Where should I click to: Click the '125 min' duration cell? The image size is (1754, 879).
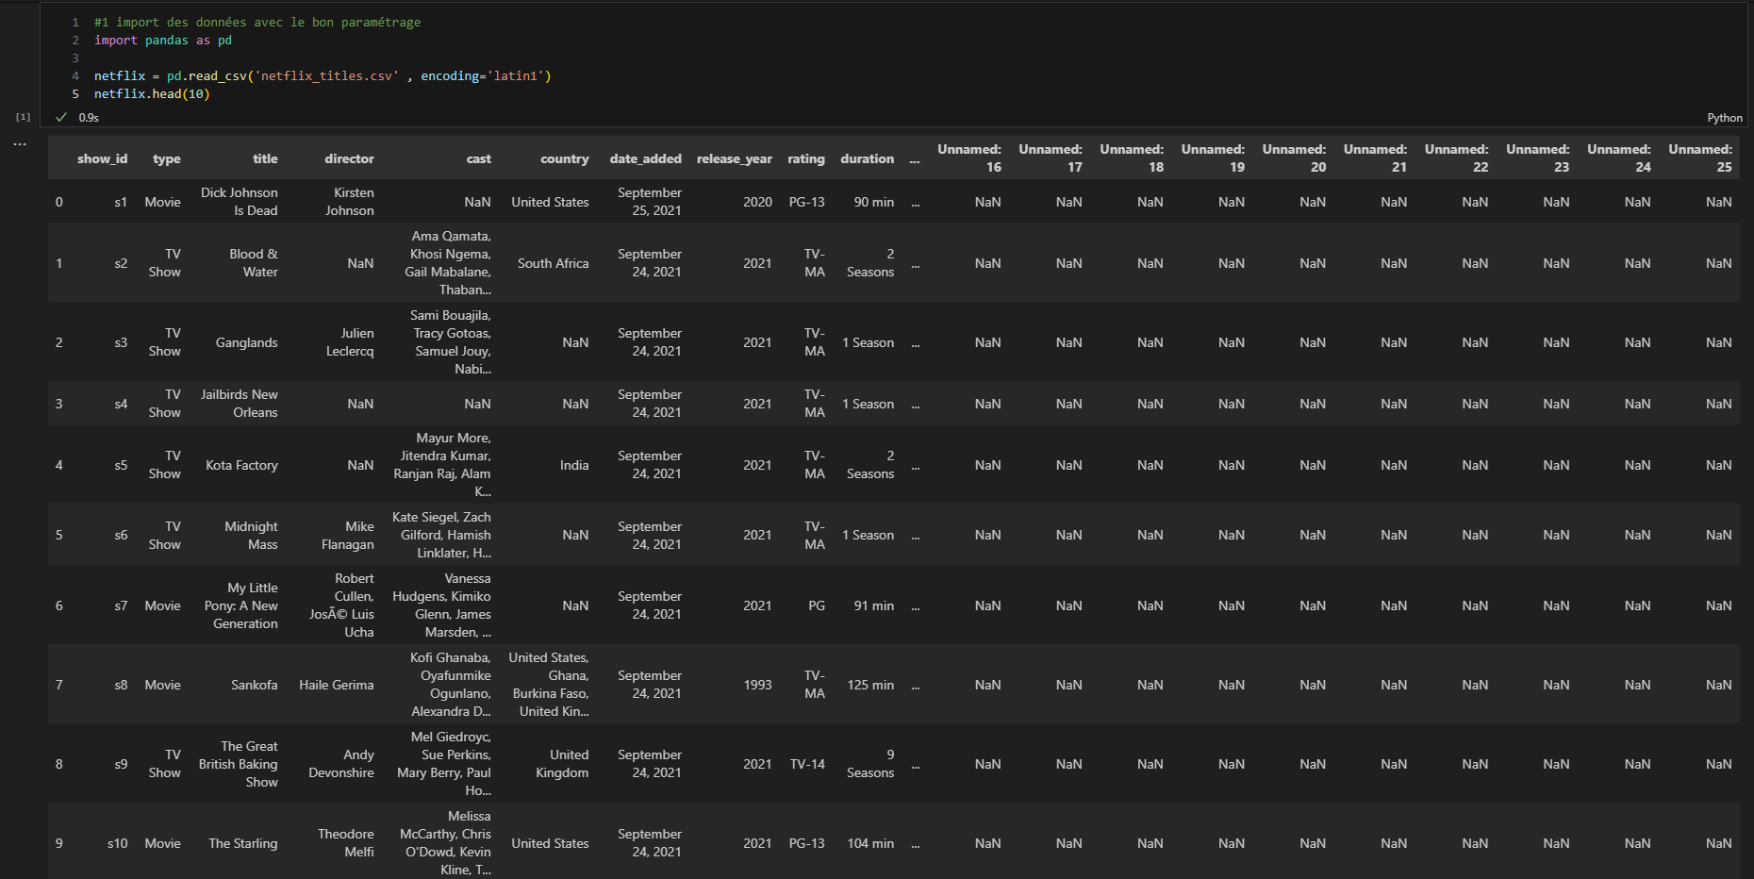[x=869, y=685]
